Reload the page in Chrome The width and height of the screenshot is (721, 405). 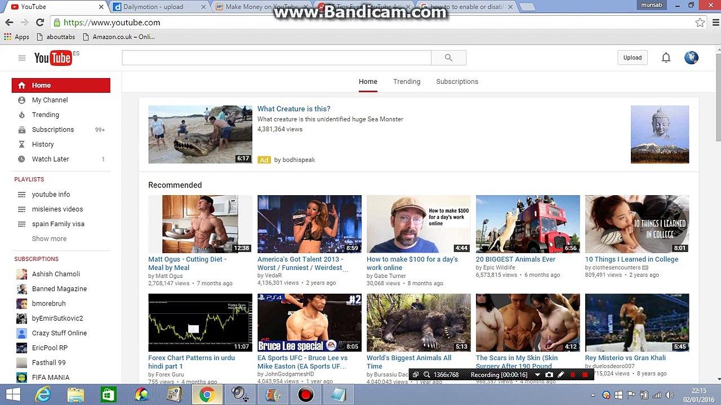(40, 22)
